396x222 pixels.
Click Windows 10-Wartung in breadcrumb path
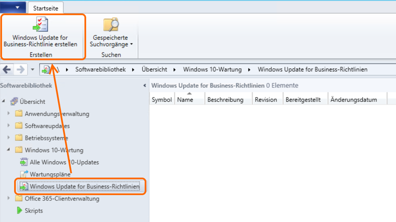(x=212, y=70)
